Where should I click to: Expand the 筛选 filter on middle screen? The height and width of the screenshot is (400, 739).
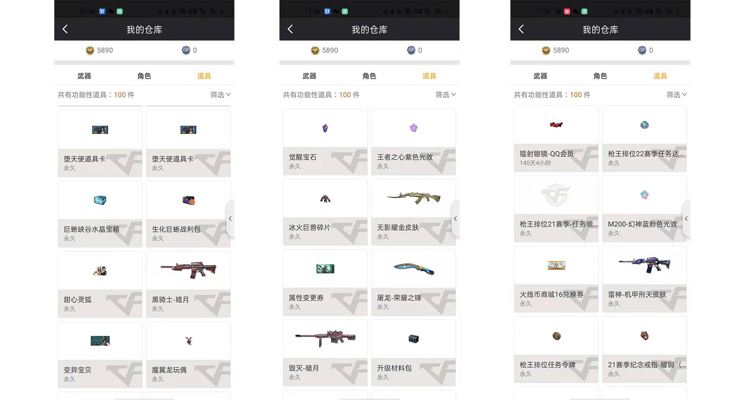(x=446, y=95)
